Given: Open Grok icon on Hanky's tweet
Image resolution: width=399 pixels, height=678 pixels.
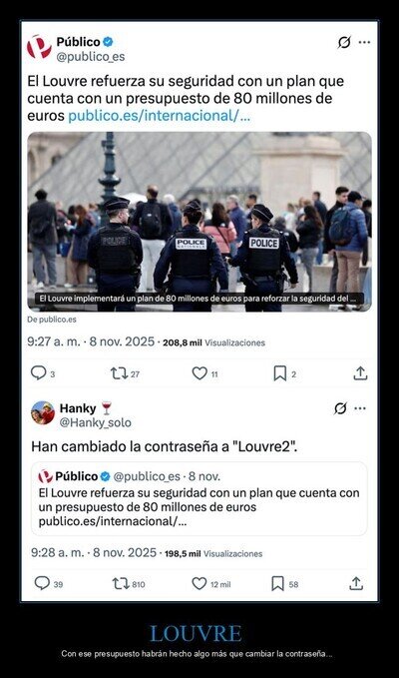Looking at the screenshot, I should (x=341, y=408).
